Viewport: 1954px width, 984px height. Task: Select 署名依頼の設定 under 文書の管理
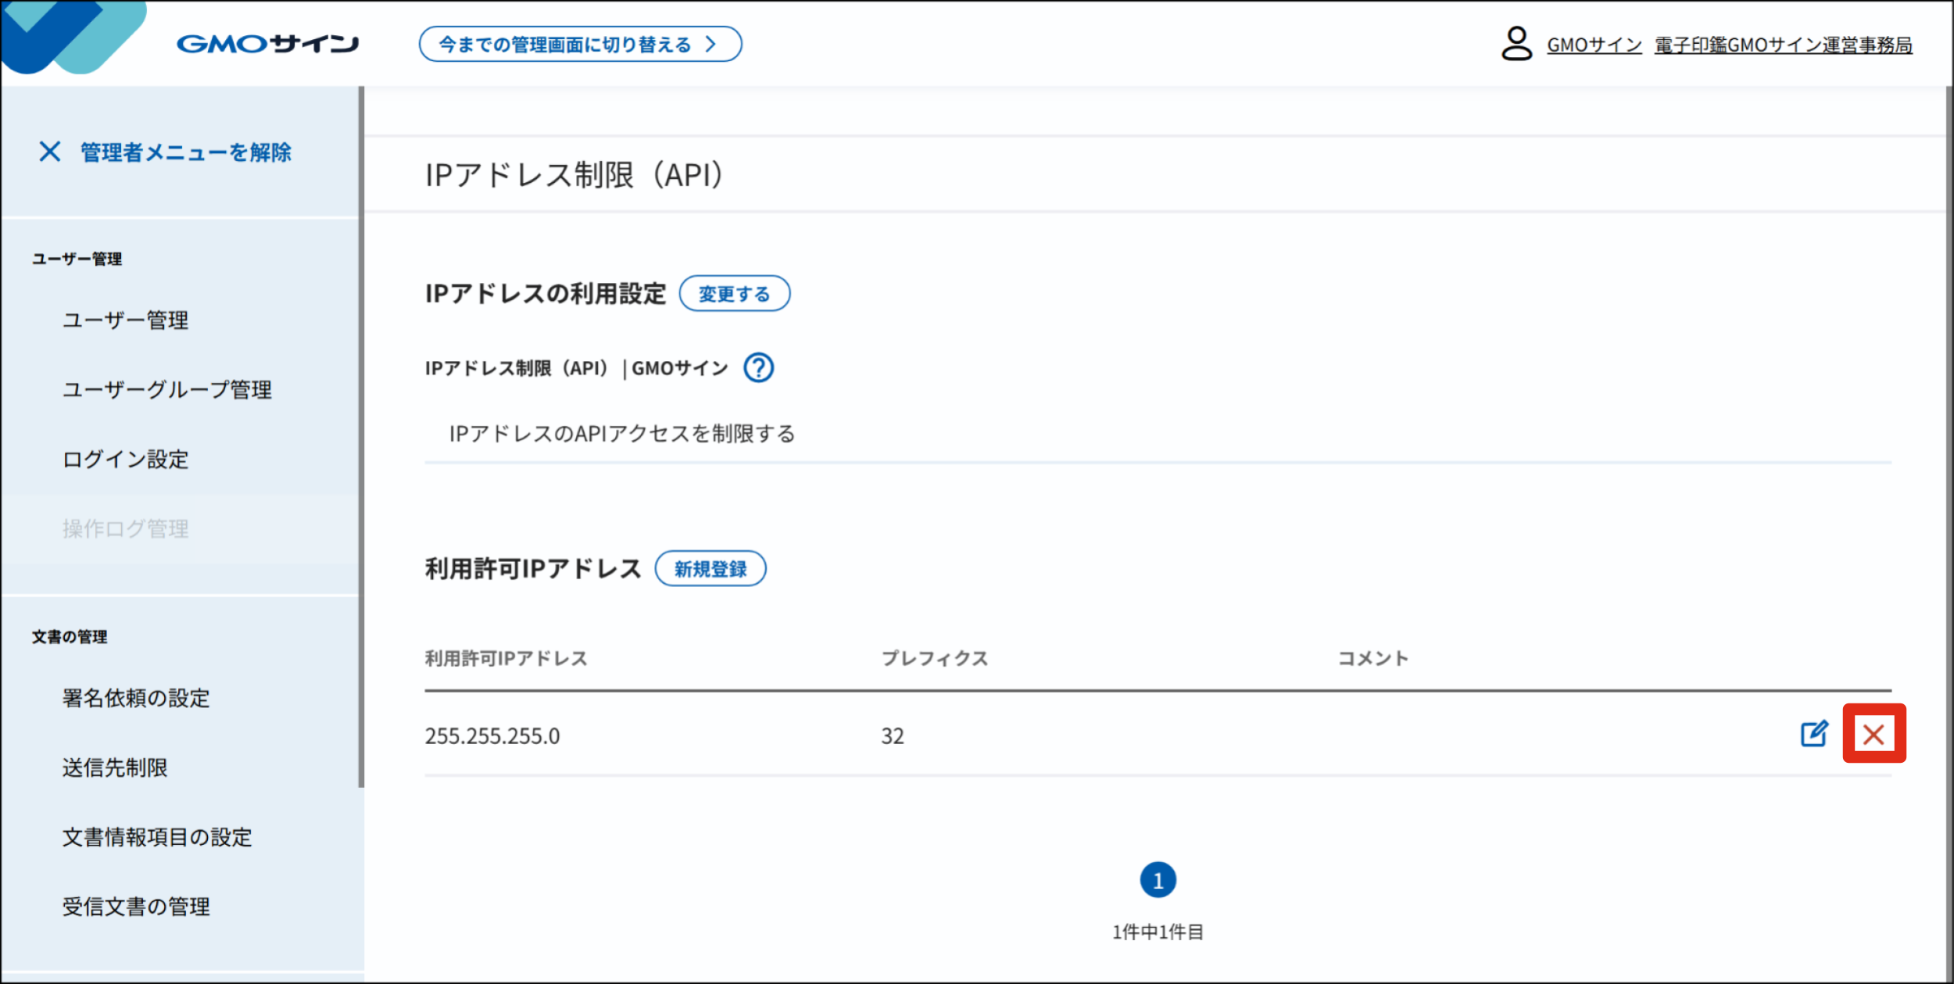pos(136,699)
